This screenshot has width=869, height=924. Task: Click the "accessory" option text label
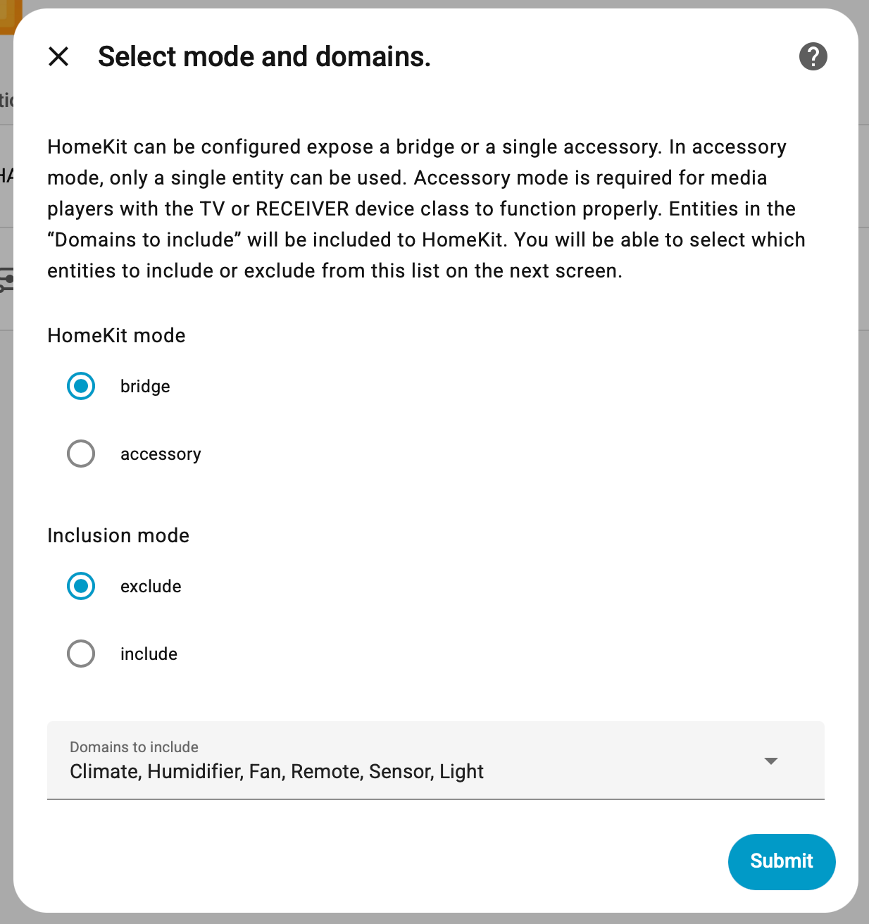161,454
